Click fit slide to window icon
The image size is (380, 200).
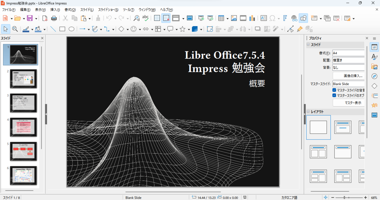[x=326, y=197]
